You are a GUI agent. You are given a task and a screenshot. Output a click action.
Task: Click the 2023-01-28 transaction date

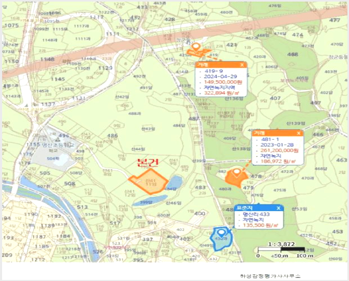277,145
